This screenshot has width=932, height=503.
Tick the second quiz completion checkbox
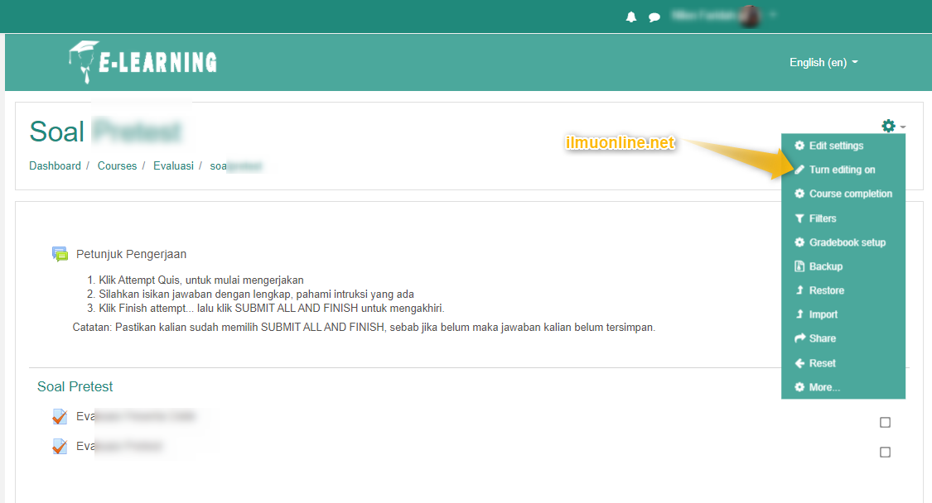point(885,453)
